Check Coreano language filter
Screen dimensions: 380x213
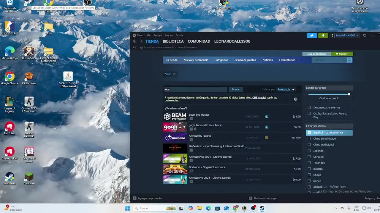click(309, 157)
